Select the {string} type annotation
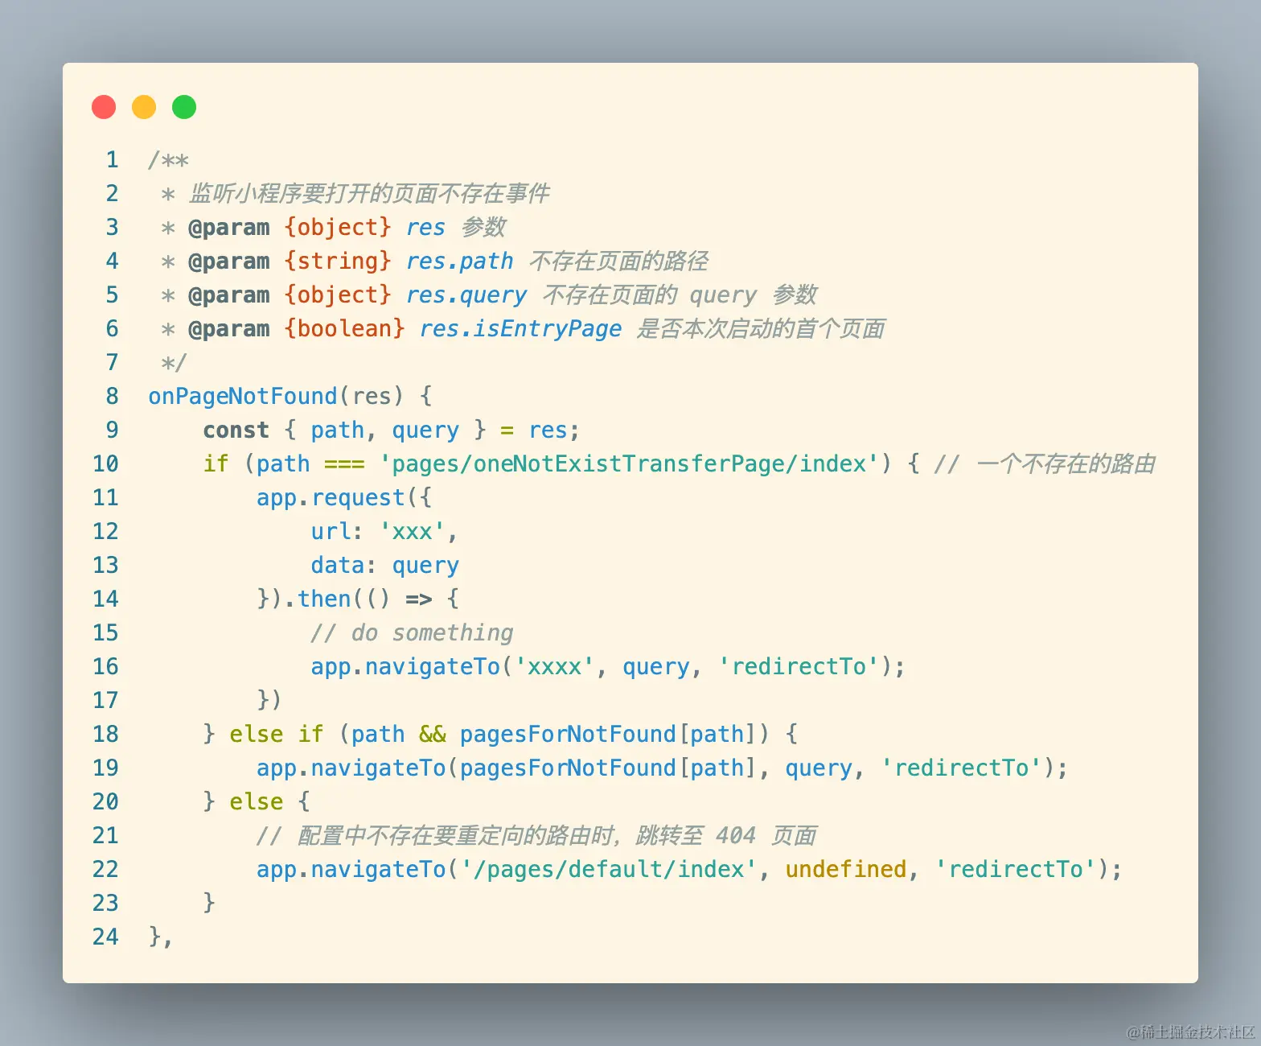The height and width of the screenshot is (1046, 1261). 338,261
